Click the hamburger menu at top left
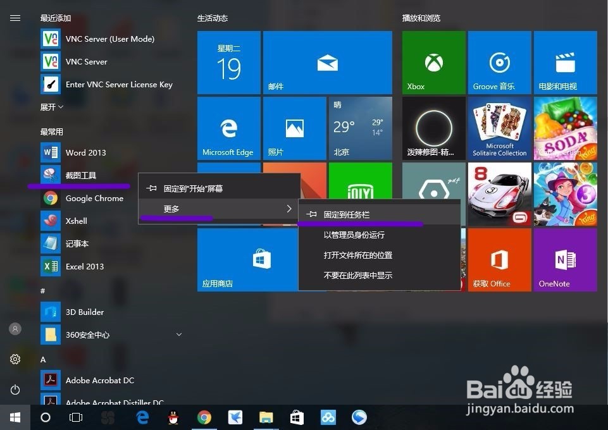 pos(15,18)
